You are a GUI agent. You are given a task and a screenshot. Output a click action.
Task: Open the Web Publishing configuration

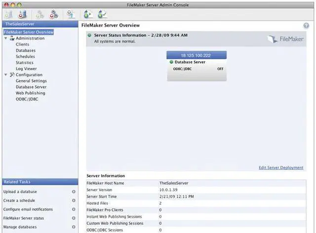click(31, 93)
